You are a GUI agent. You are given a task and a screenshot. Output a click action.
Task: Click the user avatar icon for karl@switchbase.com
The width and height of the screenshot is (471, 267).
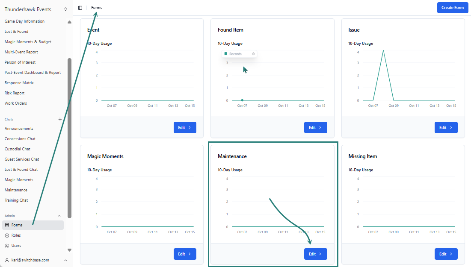click(7, 260)
